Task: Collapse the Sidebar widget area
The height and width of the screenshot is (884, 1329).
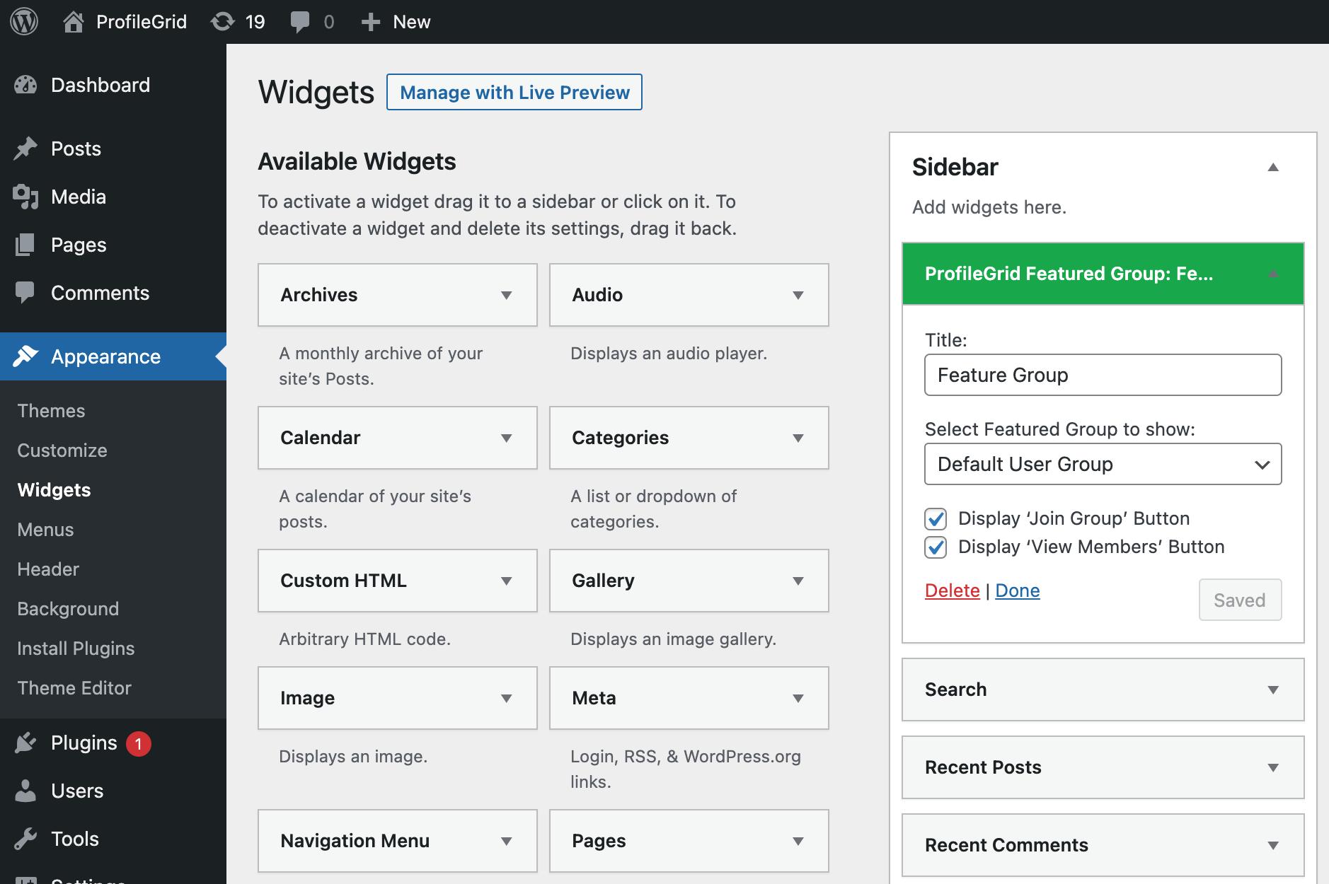Action: tap(1272, 168)
